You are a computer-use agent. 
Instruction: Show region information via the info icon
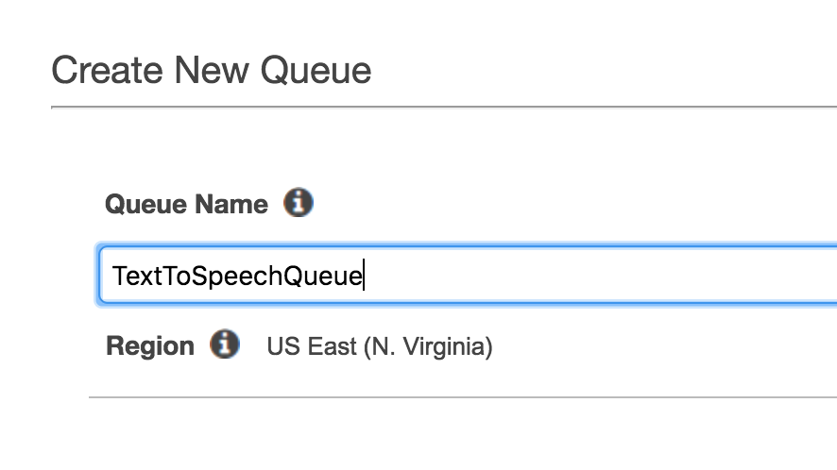pos(225,344)
